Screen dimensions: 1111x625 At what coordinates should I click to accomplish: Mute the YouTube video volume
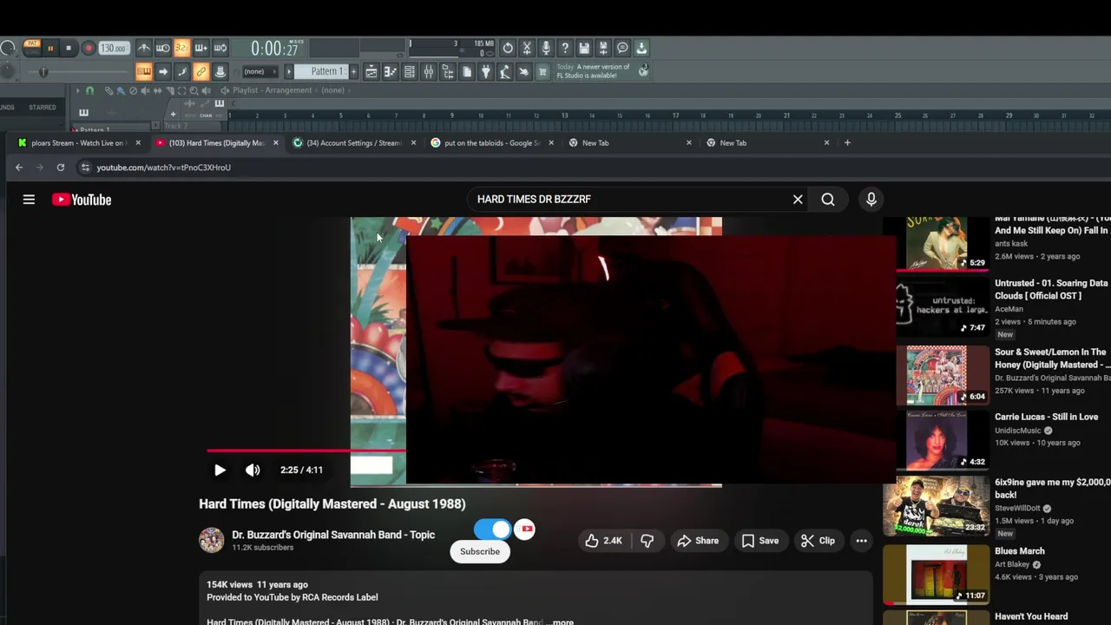click(253, 470)
